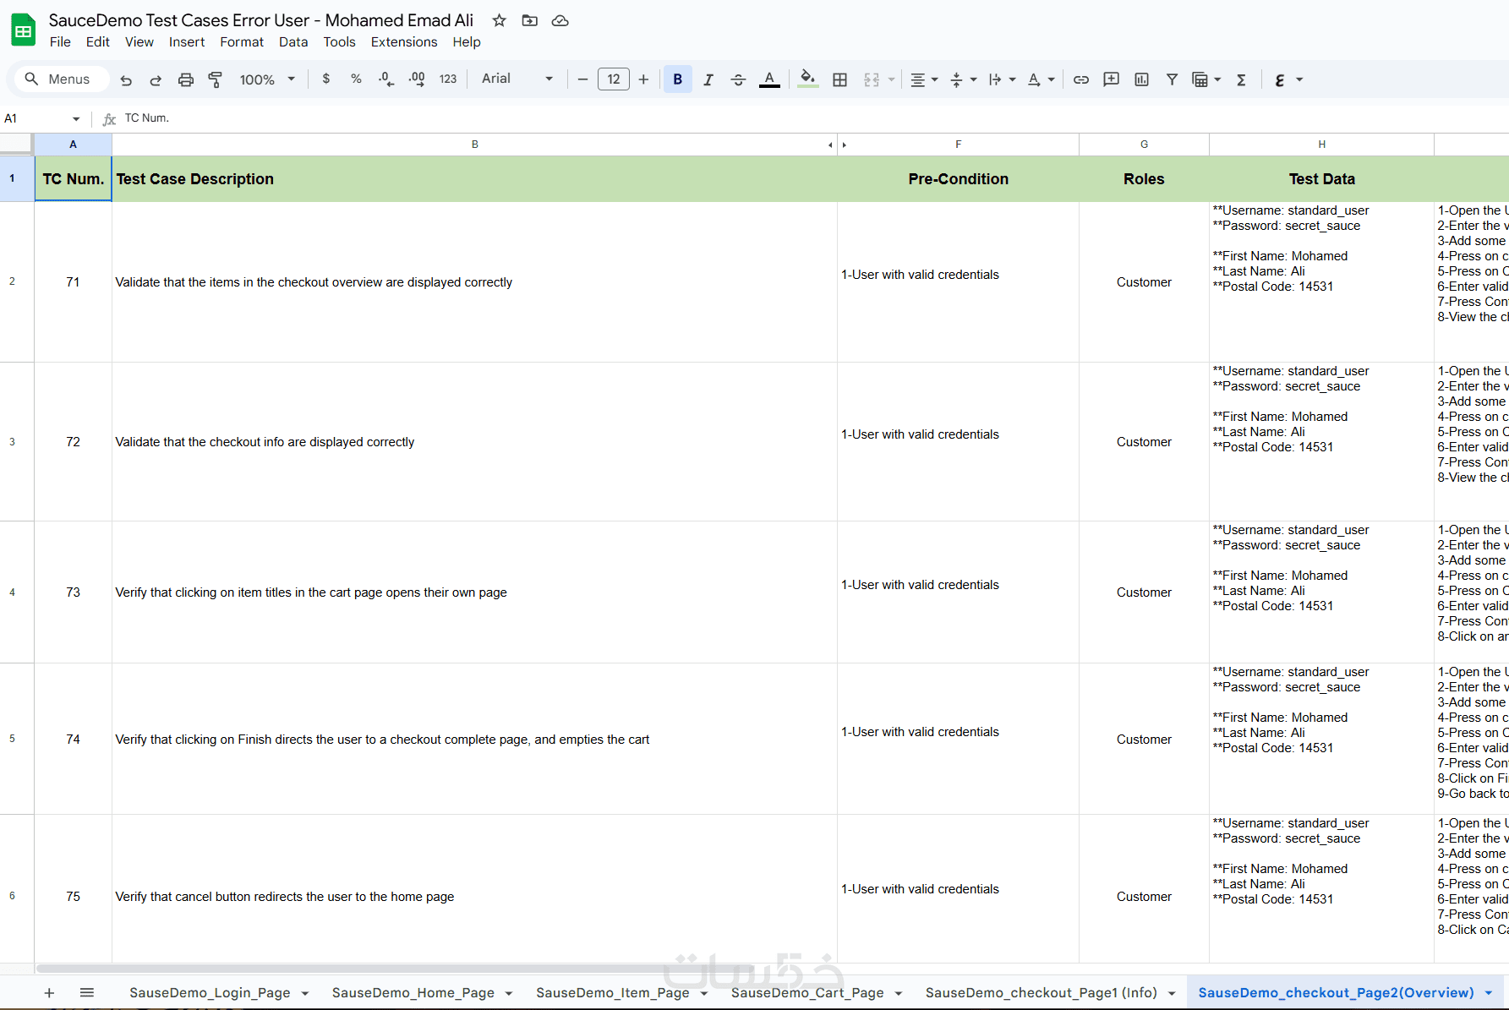
Task: Open the Format menu
Action: click(242, 42)
